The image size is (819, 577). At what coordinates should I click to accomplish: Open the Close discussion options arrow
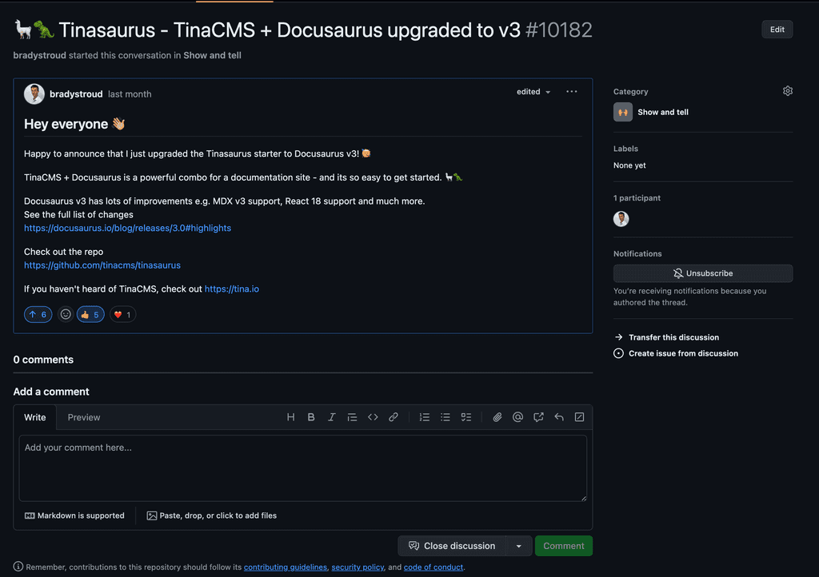pos(519,545)
